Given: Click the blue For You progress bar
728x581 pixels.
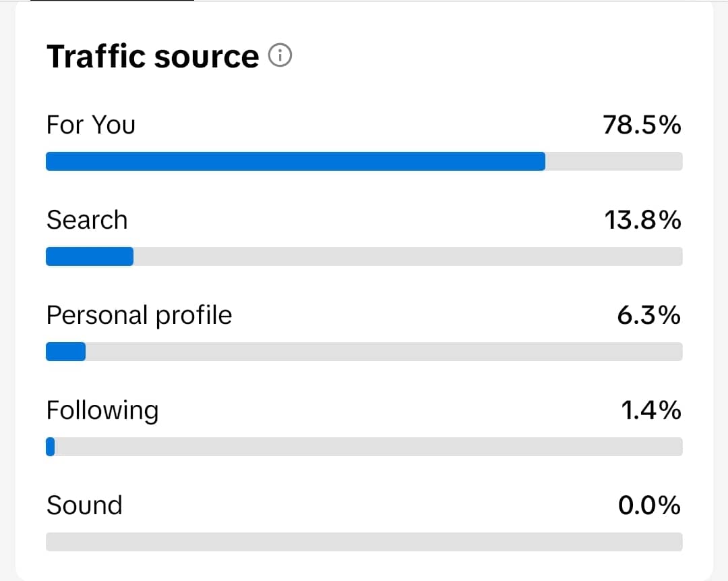Looking at the screenshot, I should tap(295, 161).
